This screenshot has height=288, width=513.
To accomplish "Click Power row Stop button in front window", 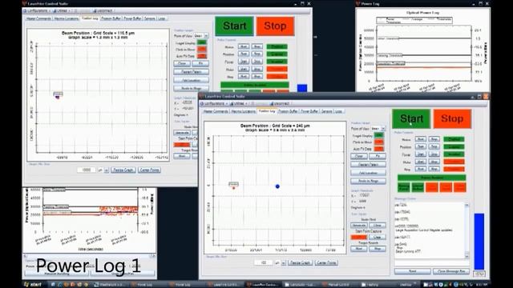I will click(434, 154).
